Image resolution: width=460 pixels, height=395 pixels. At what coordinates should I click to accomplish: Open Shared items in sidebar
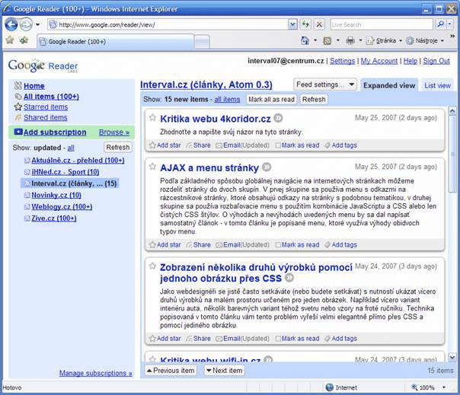46,118
